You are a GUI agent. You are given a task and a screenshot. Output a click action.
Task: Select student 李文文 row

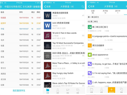tap(20, 68)
